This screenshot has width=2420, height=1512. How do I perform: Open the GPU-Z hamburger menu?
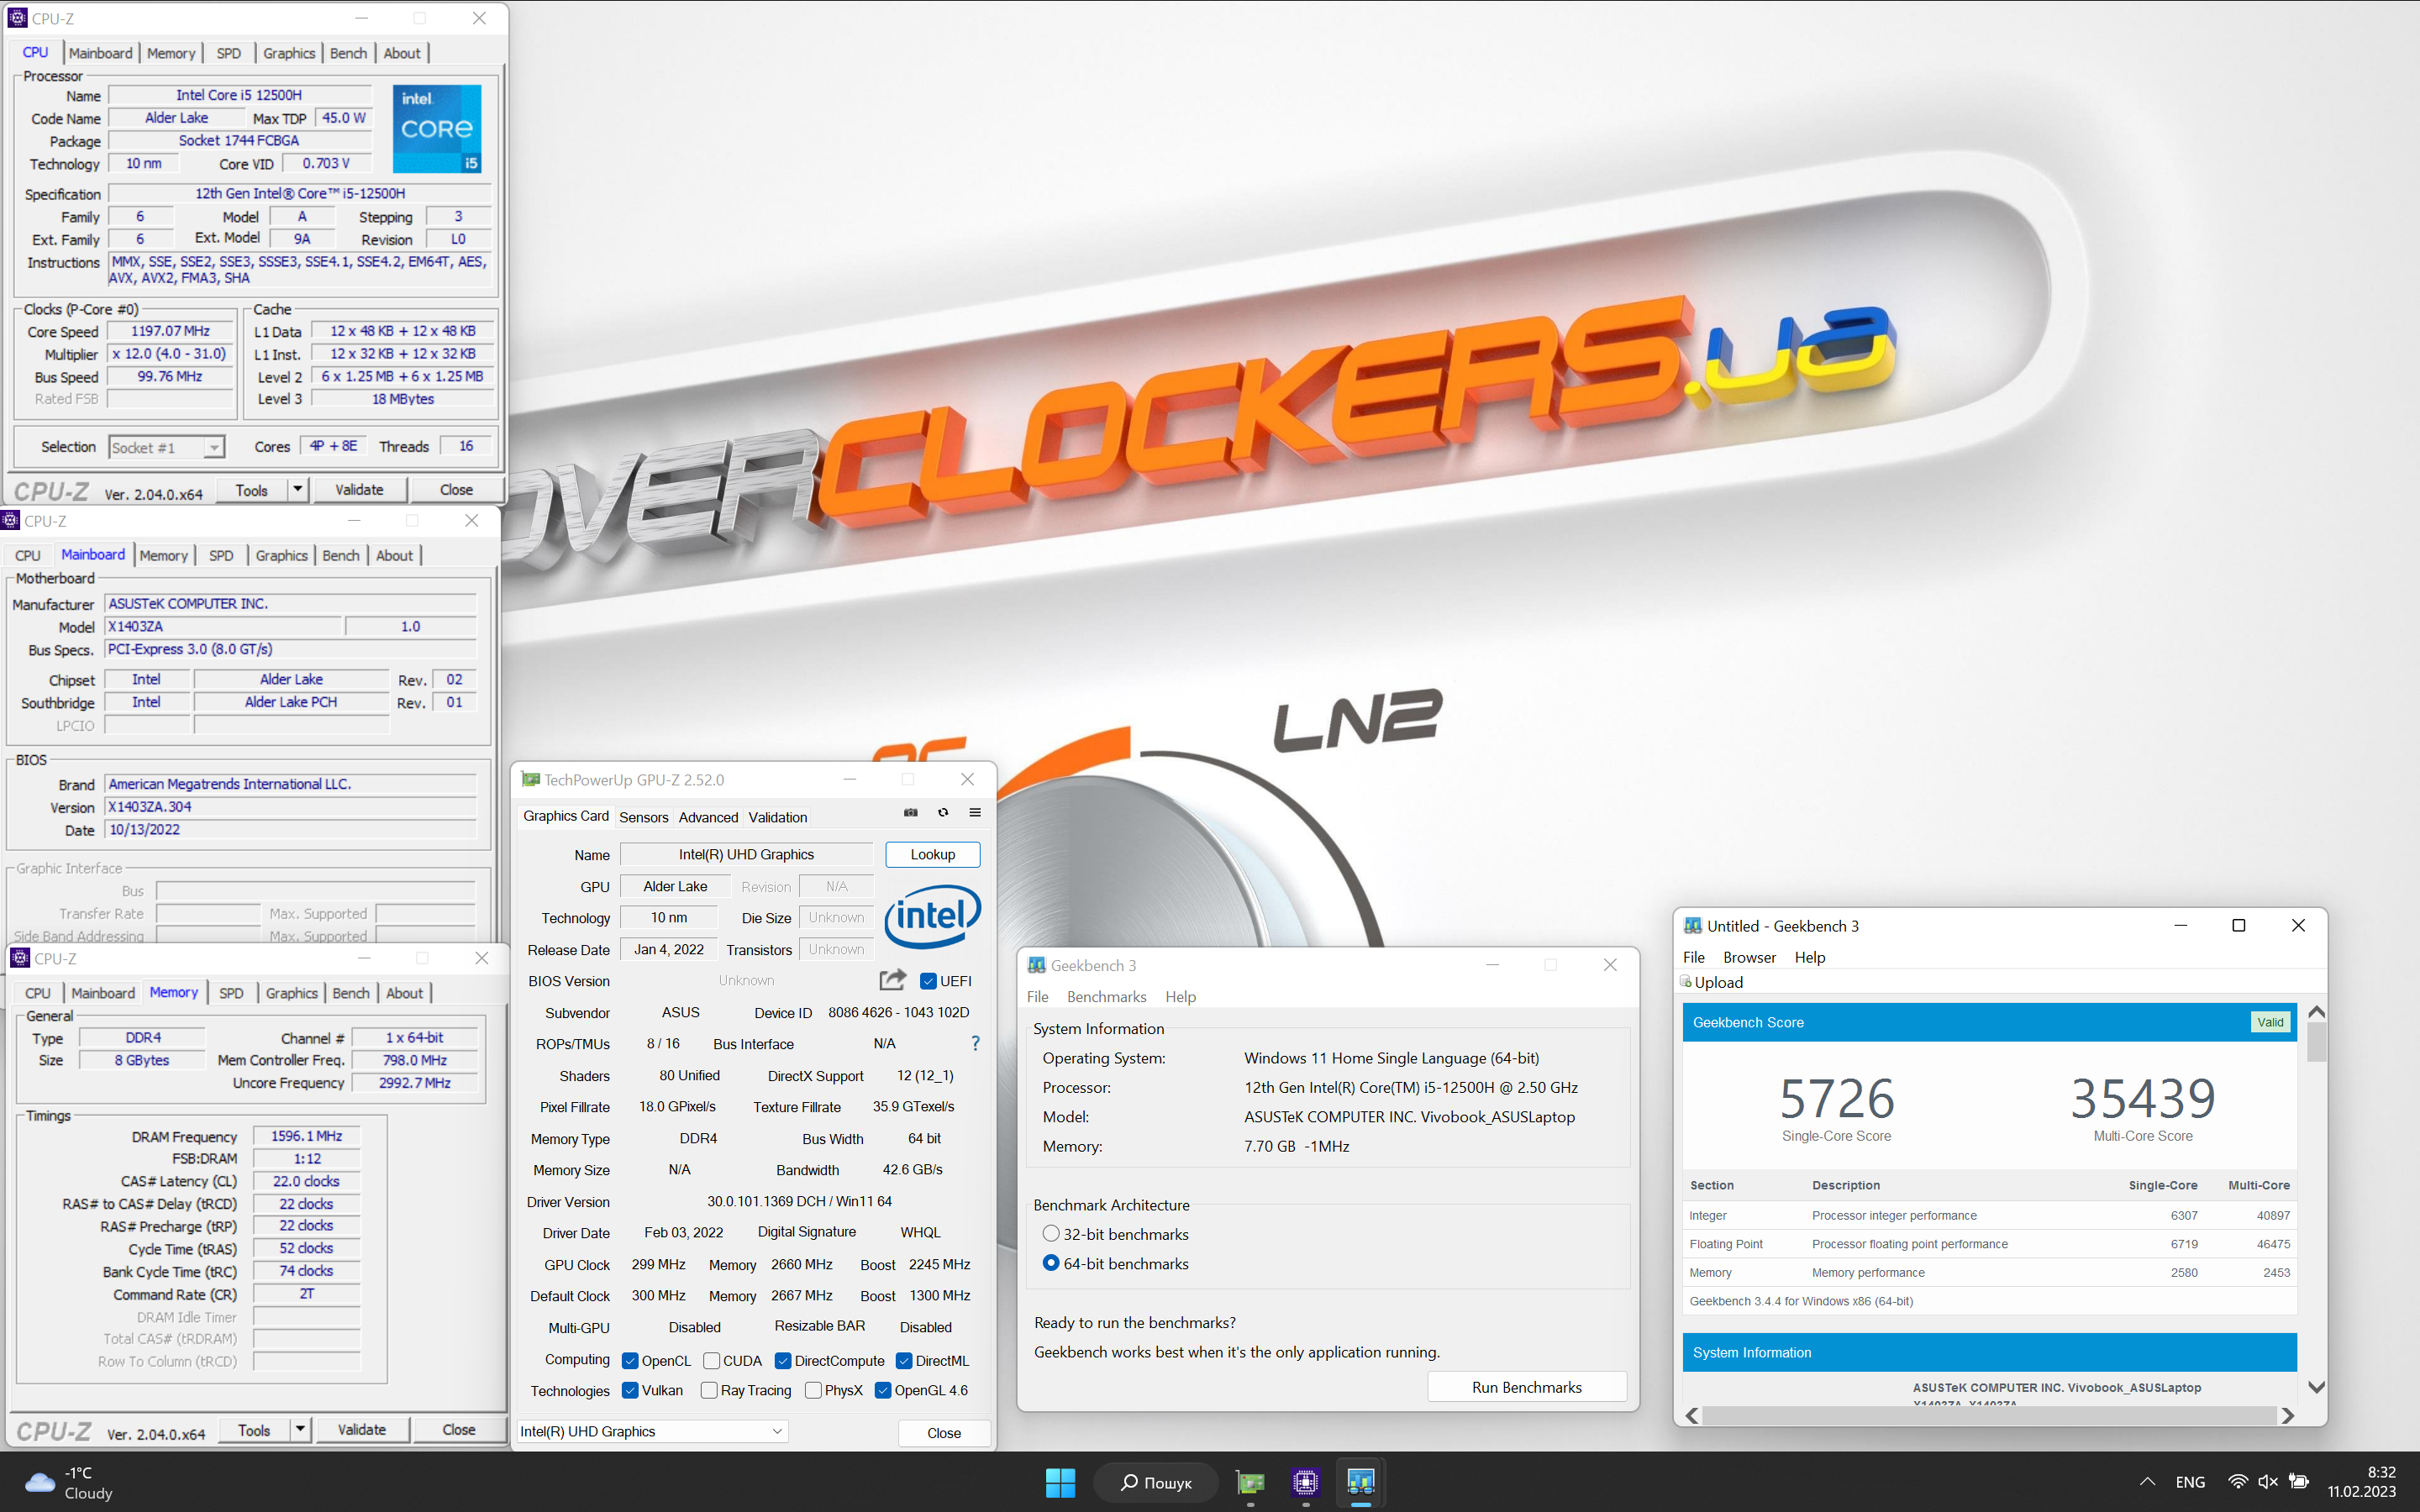tap(975, 813)
